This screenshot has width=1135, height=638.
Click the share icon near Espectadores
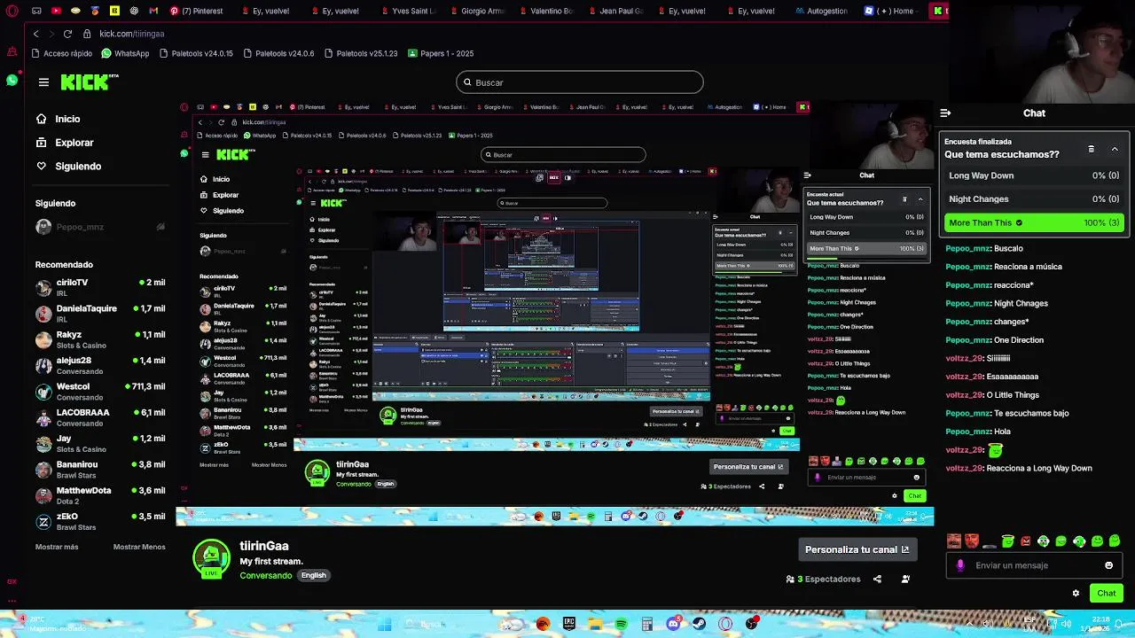tap(877, 579)
